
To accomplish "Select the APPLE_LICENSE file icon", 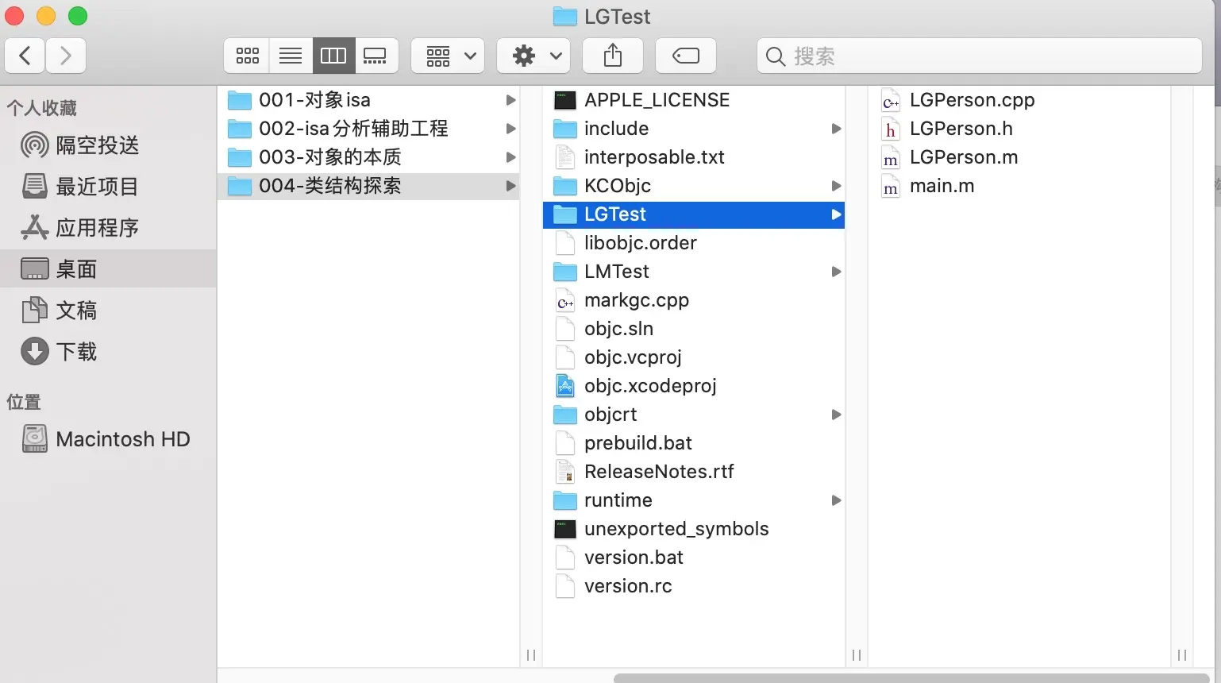I will [x=565, y=100].
